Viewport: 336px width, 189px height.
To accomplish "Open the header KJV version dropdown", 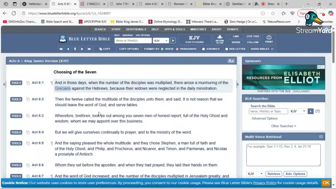I will coord(161,41).
